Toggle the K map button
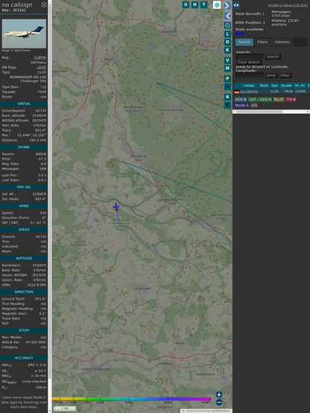 pos(227,50)
